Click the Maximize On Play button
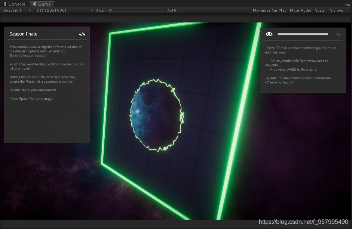The width and height of the screenshot is (352, 229). tap(269, 10)
